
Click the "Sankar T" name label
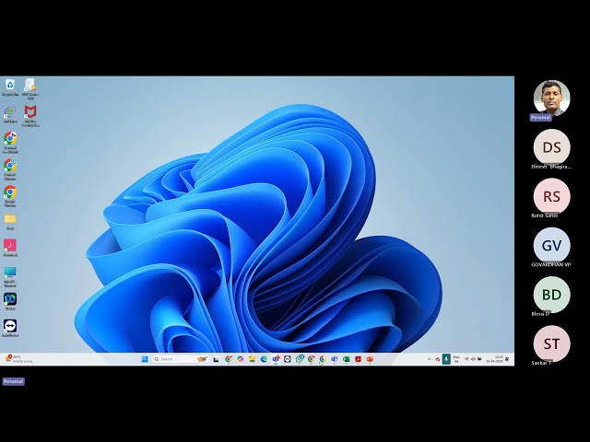(541, 363)
